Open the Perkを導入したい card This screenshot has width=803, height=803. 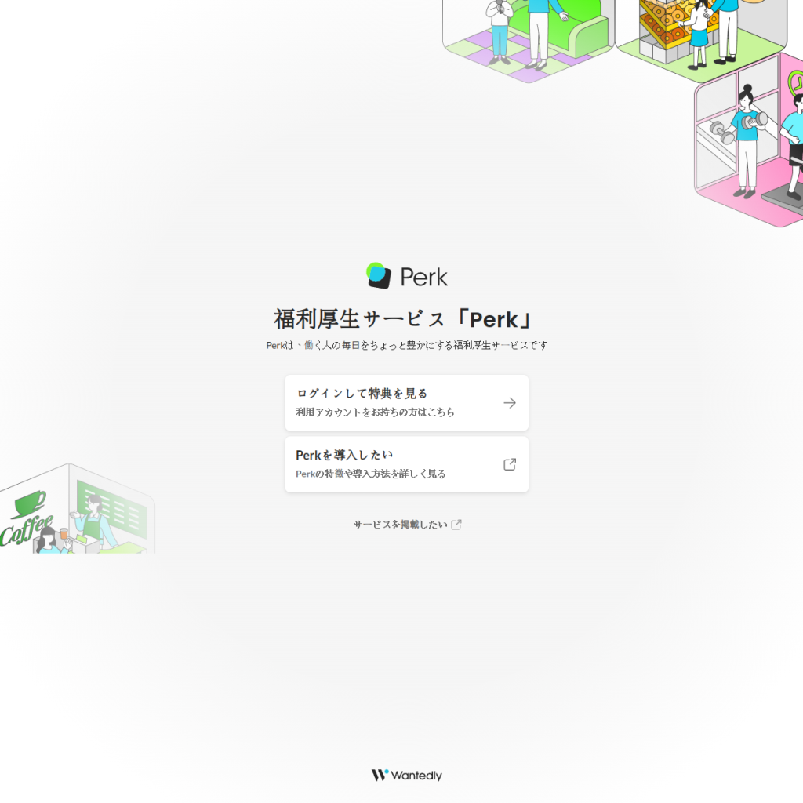(407, 464)
